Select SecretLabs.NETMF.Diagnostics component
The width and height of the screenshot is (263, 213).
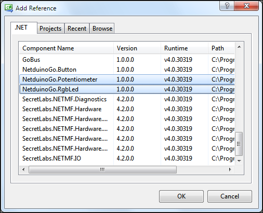127,99
